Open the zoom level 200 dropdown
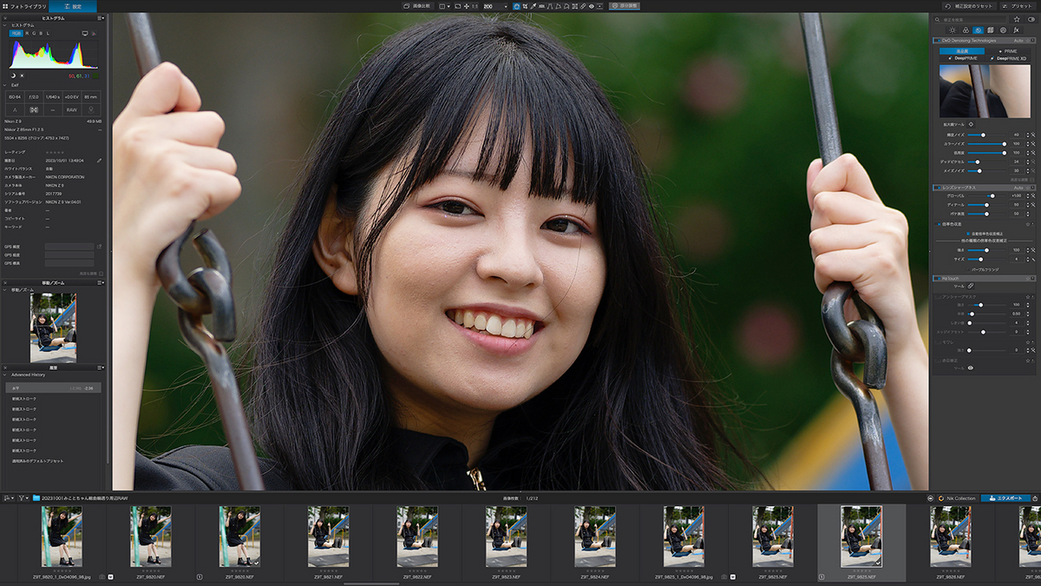This screenshot has height=586, width=1041. coord(494,6)
